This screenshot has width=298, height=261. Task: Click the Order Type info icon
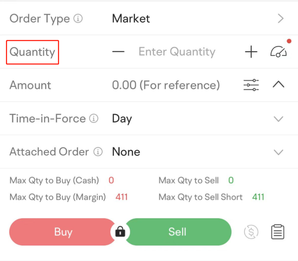78,19
